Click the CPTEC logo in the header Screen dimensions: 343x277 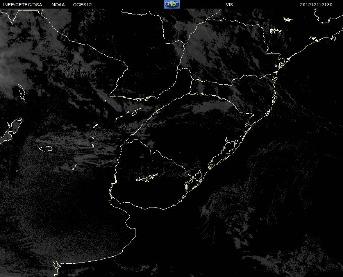pos(172,4)
